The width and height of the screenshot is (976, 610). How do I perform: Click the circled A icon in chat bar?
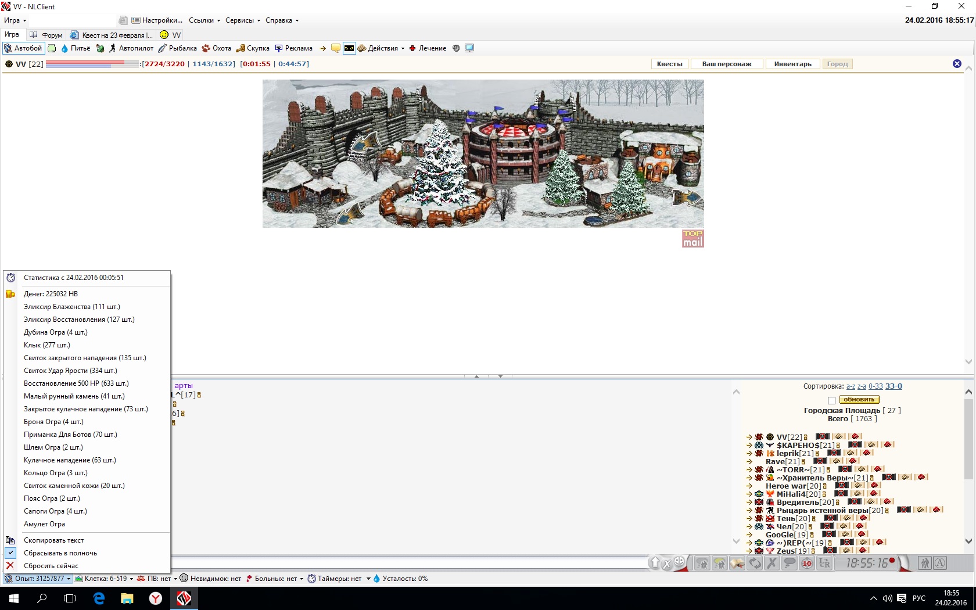click(x=940, y=563)
